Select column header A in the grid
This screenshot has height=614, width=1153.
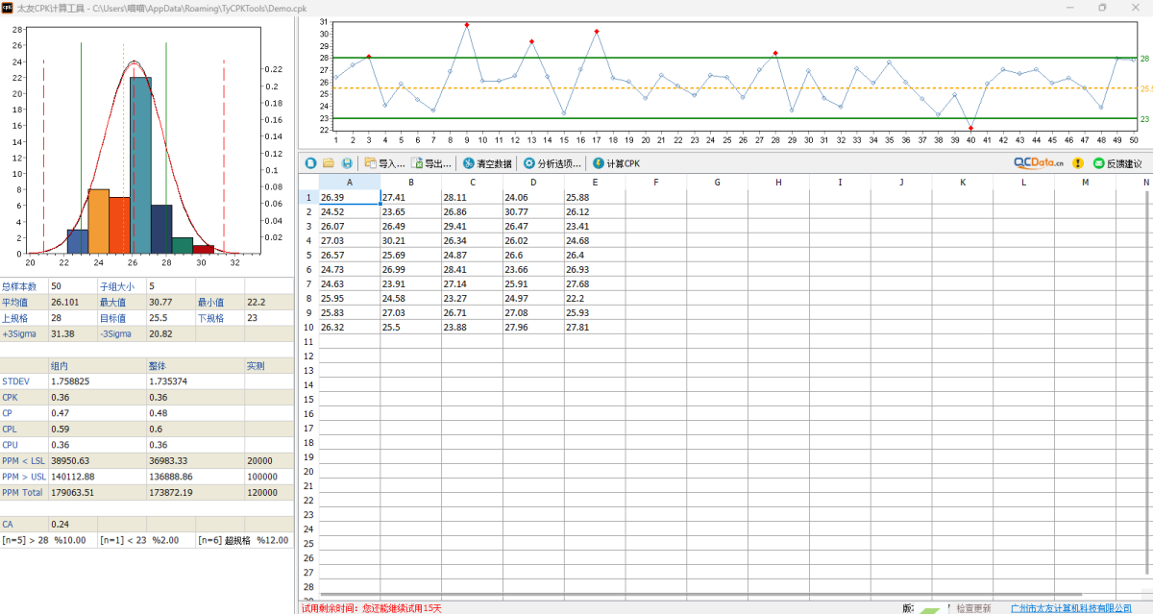349,182
